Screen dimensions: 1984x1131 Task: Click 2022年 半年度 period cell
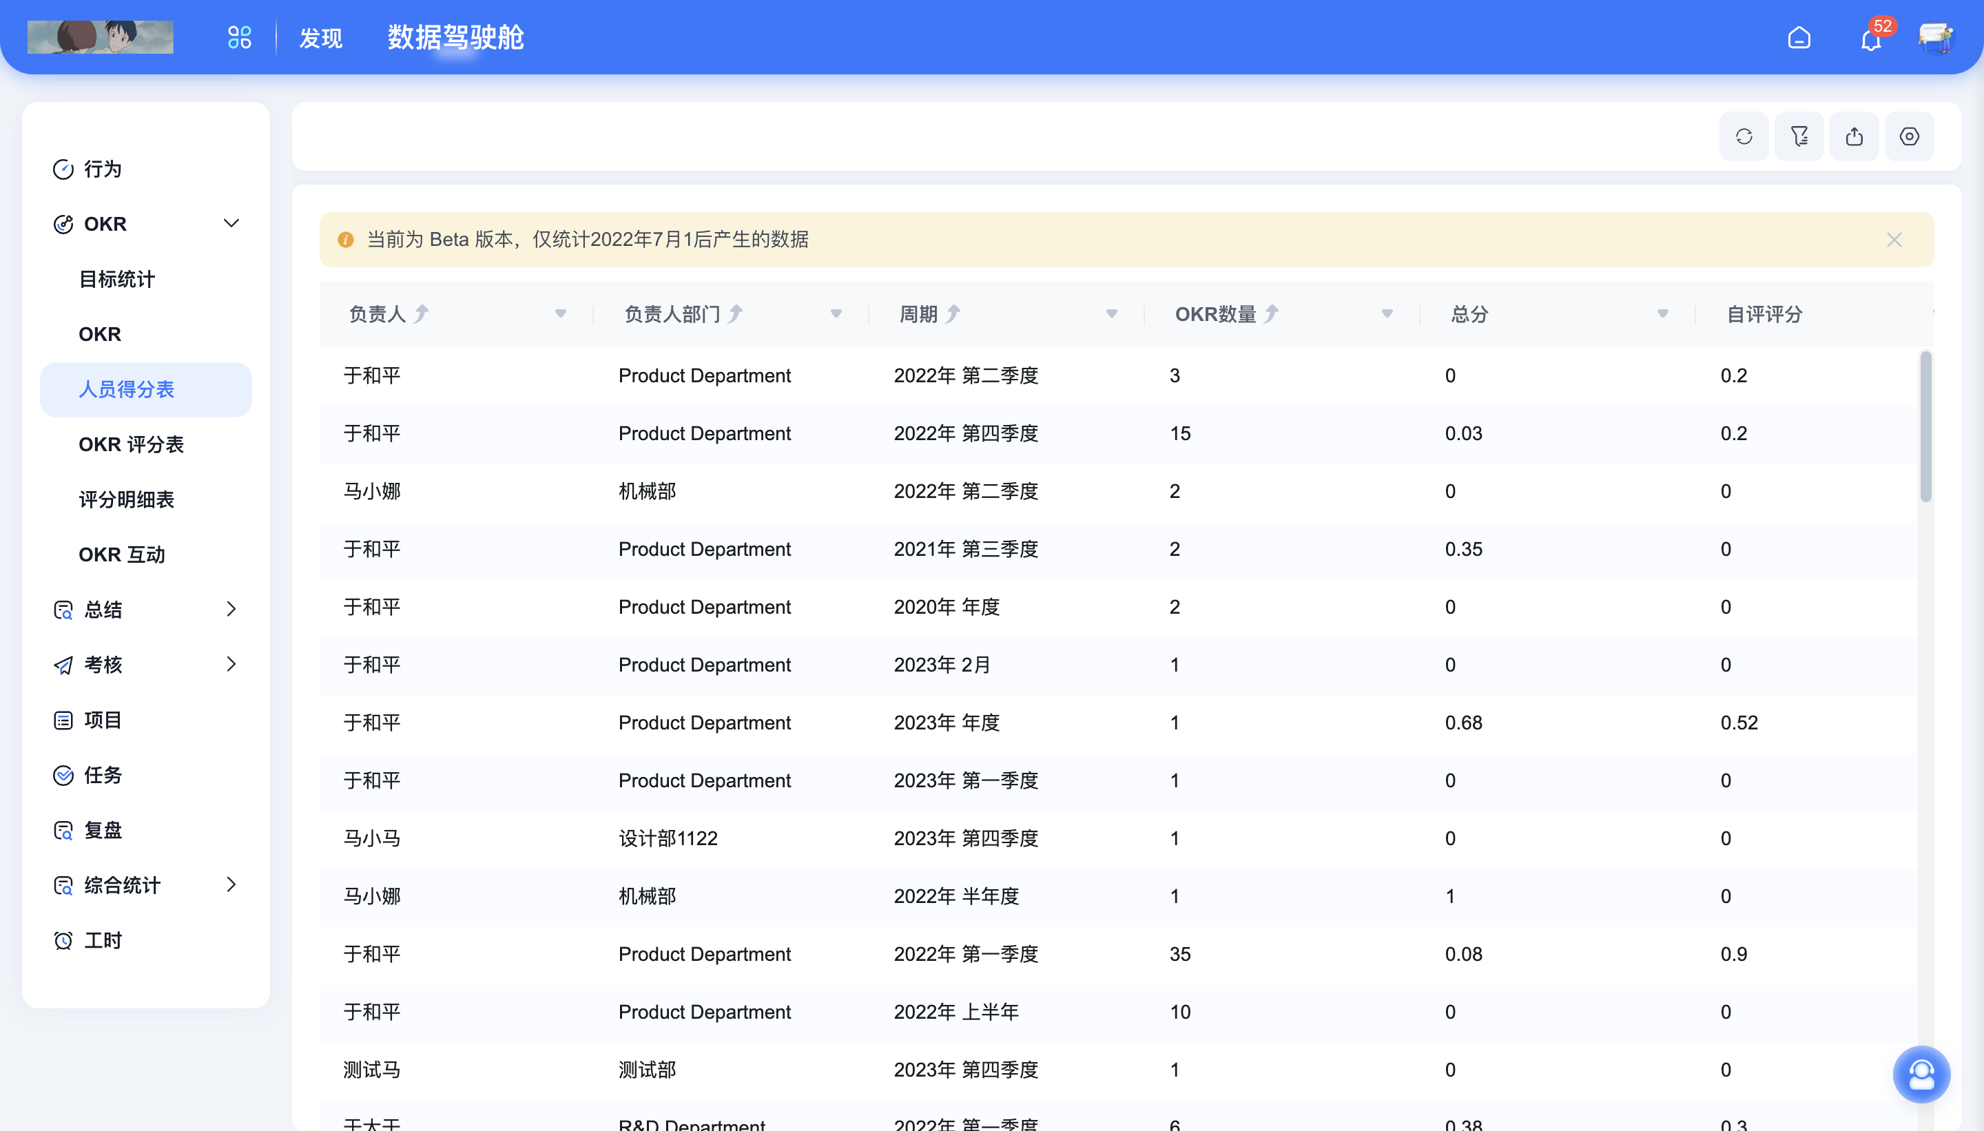point(956,895)
